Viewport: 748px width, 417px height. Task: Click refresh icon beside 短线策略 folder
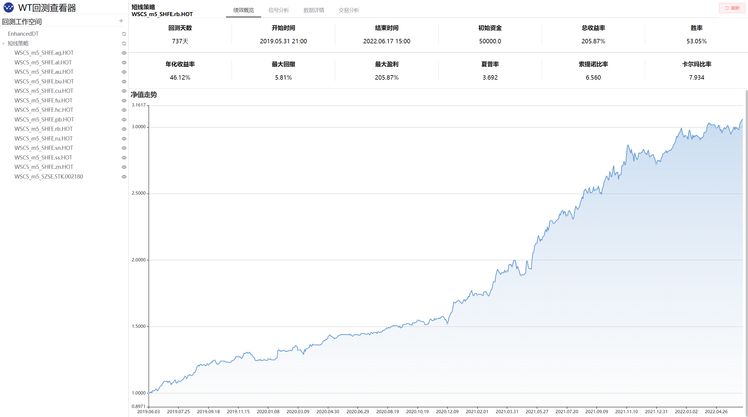click(x=124, y=44)
